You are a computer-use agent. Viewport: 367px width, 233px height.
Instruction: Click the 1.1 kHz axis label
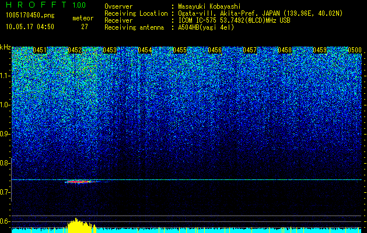coord(5,76)
